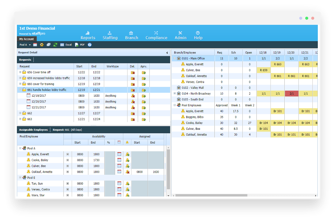The height and width of the screenshot is (221, 335).
Task: Click the Br 101 cell for Culver, Bee
Action: [264, 129]
